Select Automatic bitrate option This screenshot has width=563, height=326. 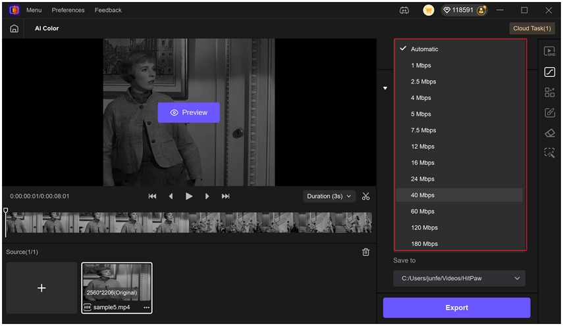460,49
